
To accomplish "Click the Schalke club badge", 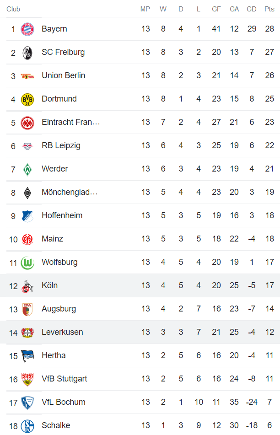I will (27, 425).
